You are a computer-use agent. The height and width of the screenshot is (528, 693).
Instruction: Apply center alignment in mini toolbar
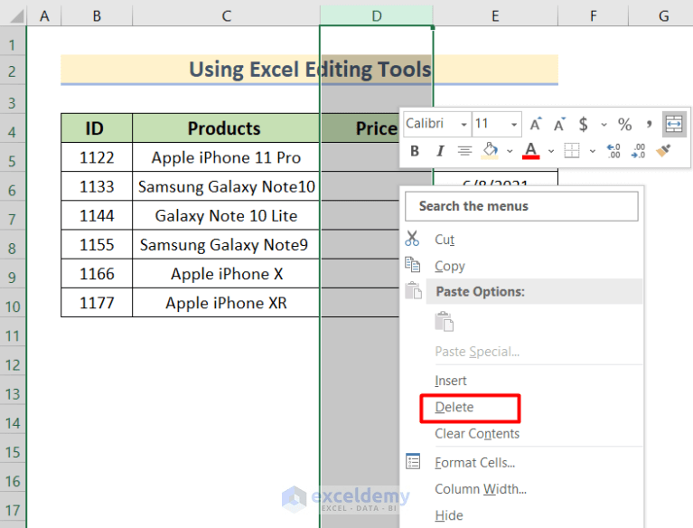[x=464, y=151]
